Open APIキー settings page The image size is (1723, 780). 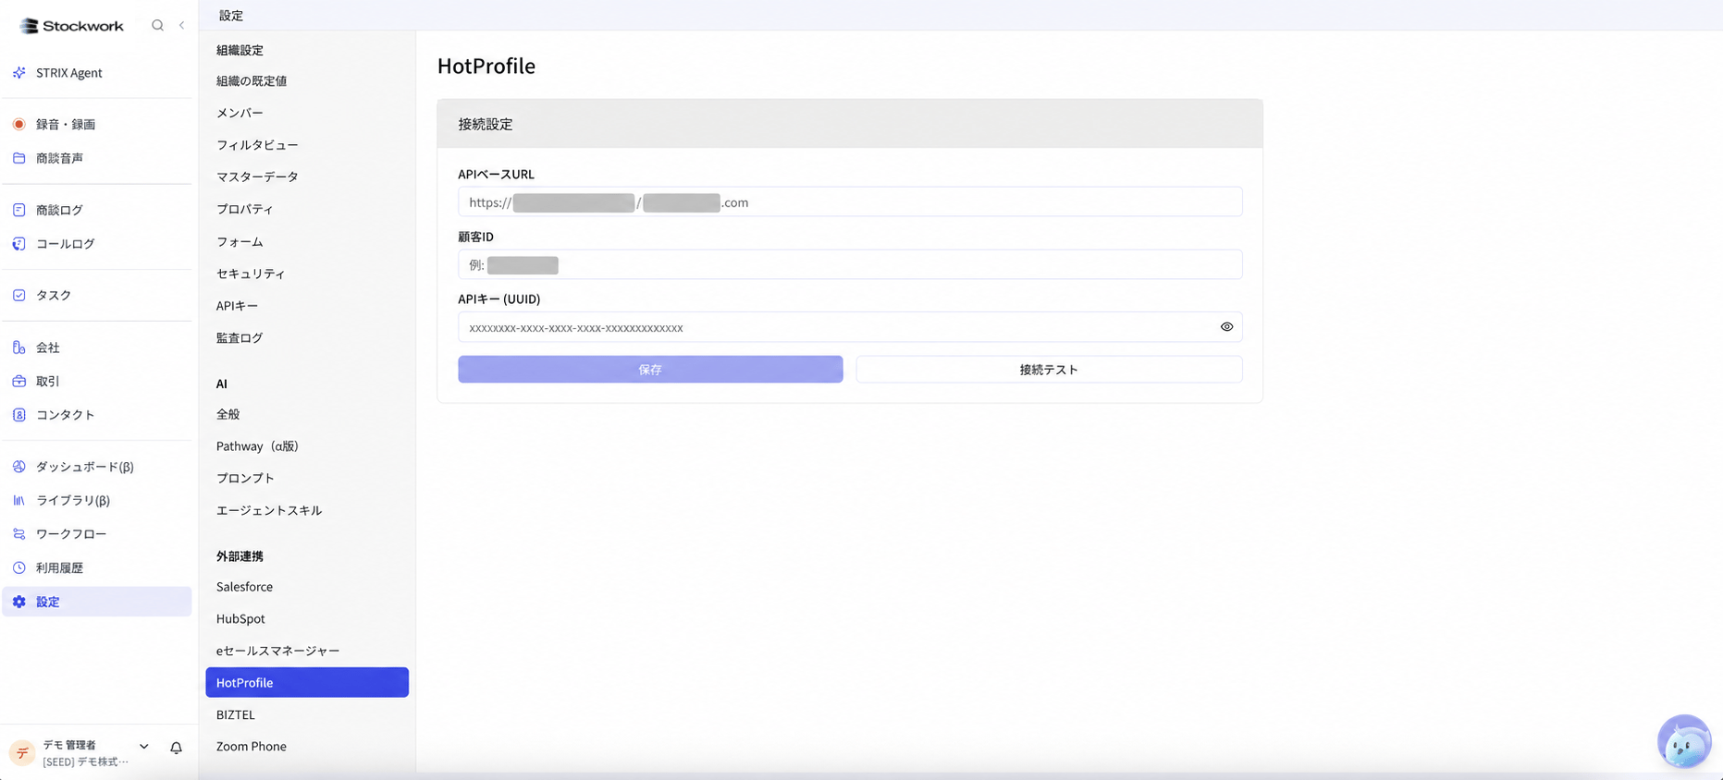237,306
